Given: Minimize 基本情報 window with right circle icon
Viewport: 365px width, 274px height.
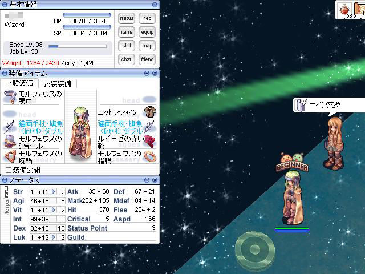Looking at the screenshot, I should 155,5.
